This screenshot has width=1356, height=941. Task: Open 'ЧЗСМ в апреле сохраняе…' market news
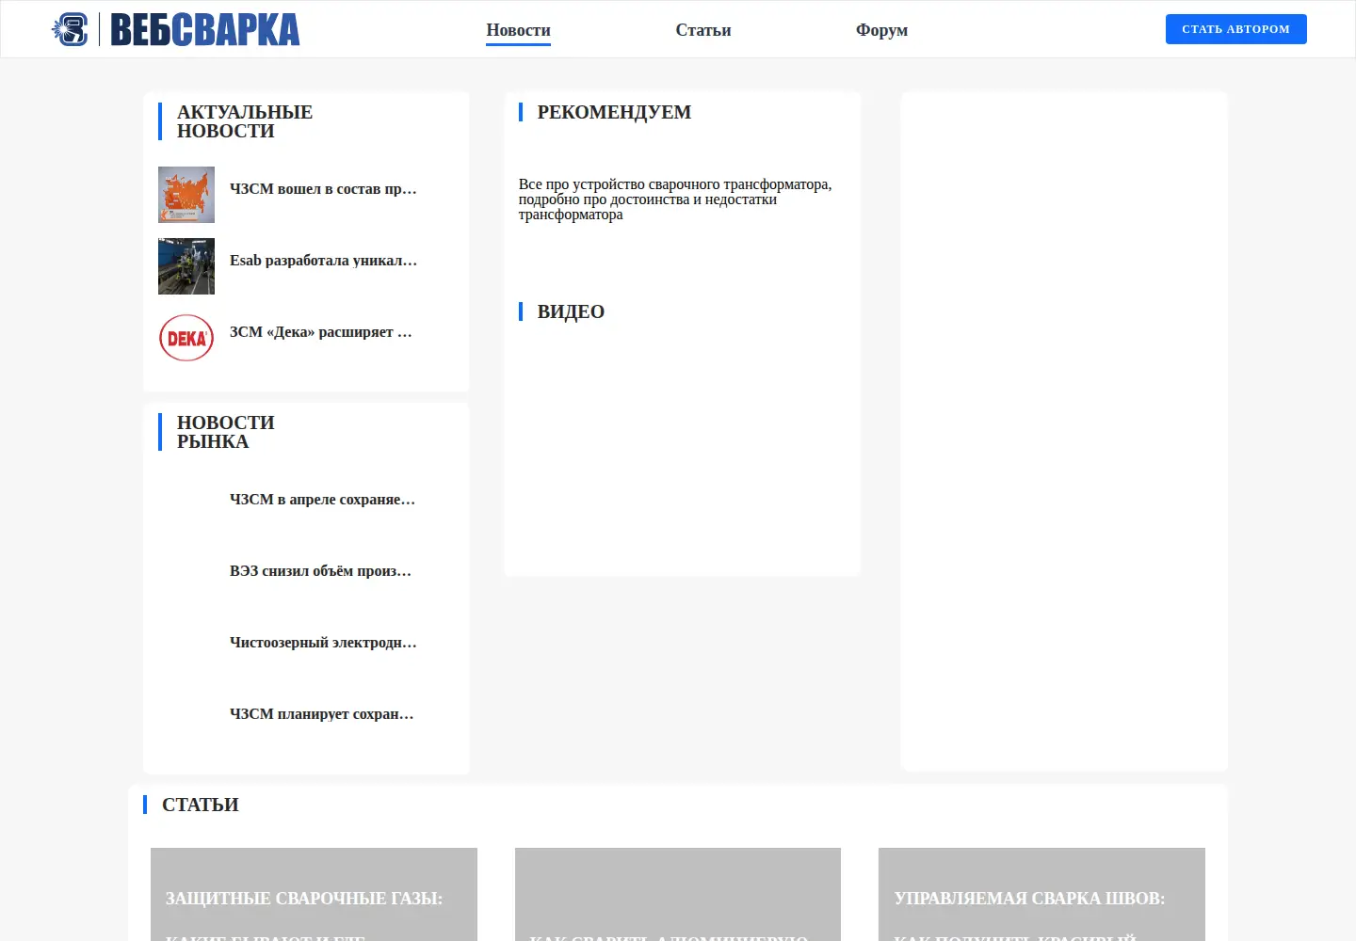(322, 500)
